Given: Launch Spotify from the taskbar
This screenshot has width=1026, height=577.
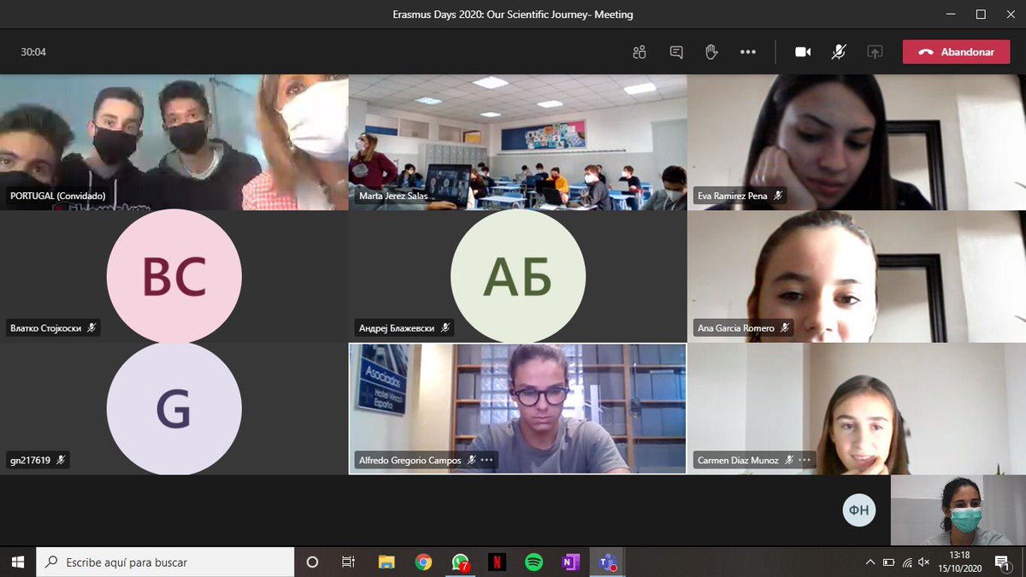Looking at the screenshot, I should point(534,562).
